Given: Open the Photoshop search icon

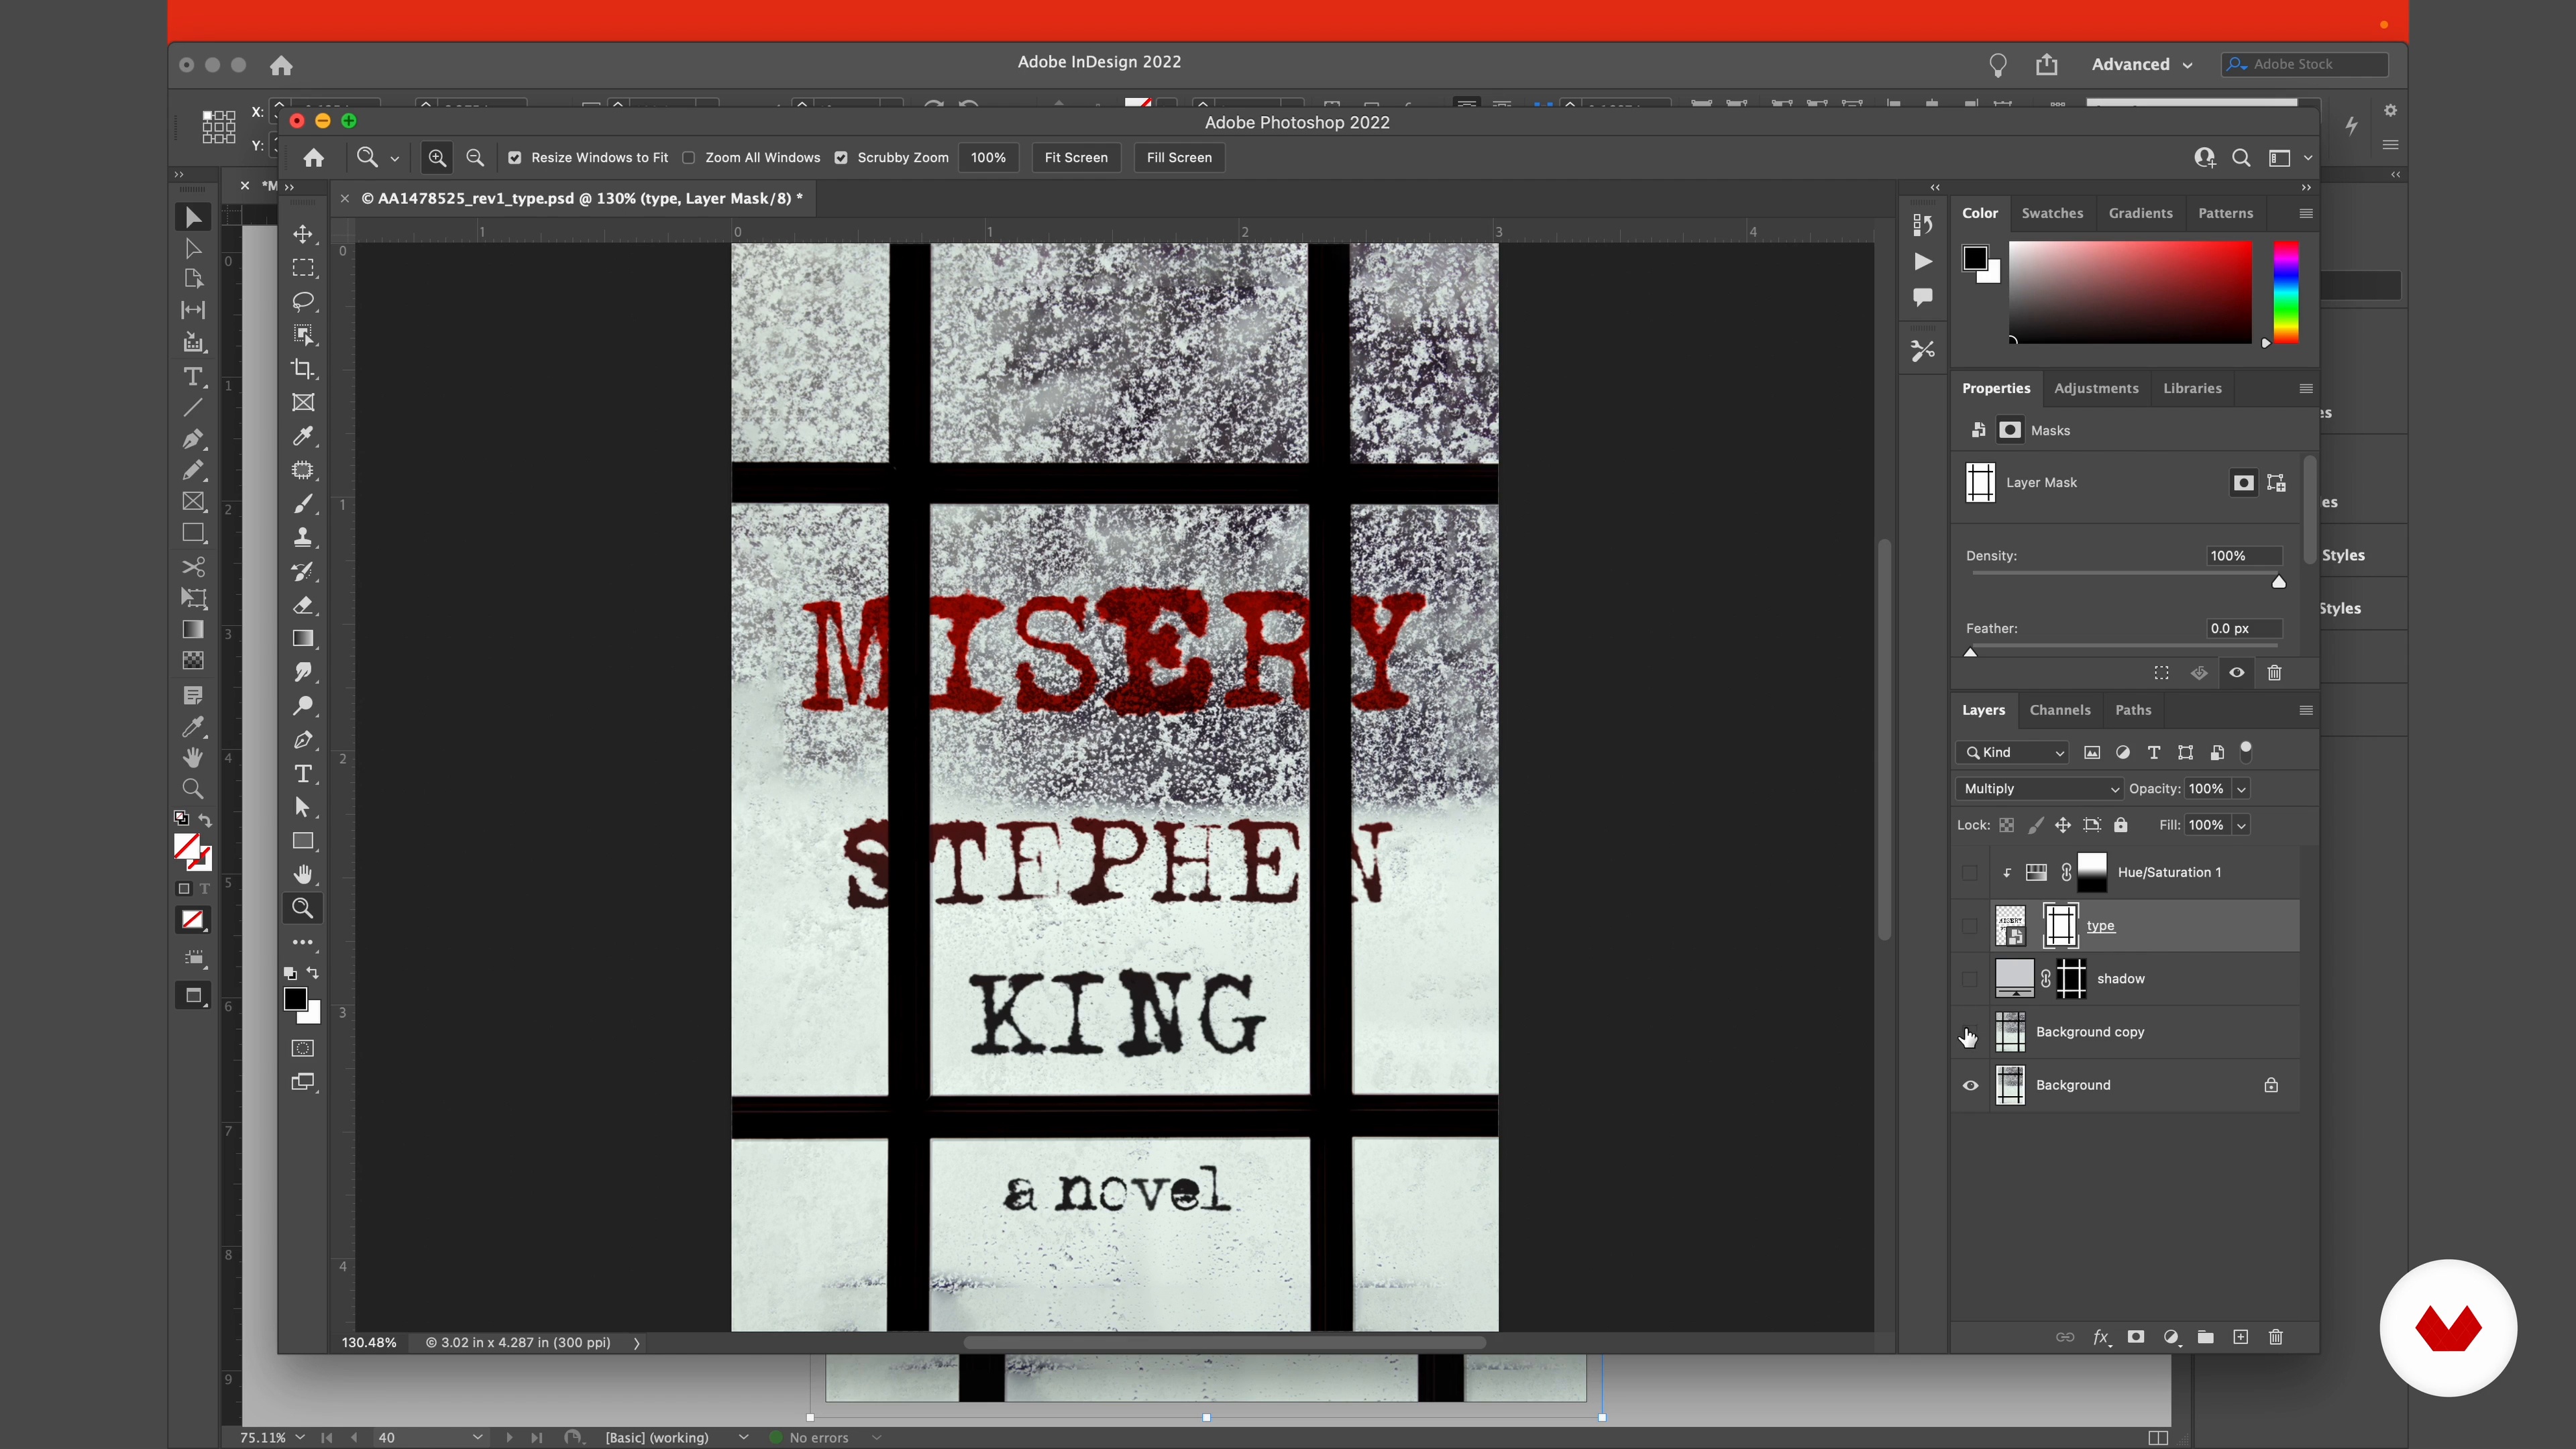Looking at the screenshot, I should (2241, 158).
